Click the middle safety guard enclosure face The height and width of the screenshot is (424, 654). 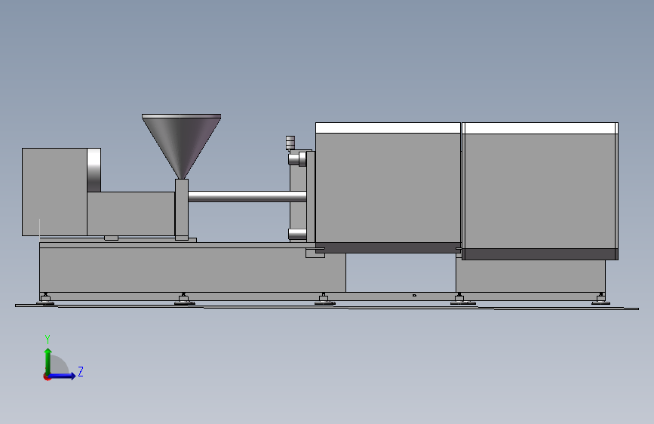point(388,188)
